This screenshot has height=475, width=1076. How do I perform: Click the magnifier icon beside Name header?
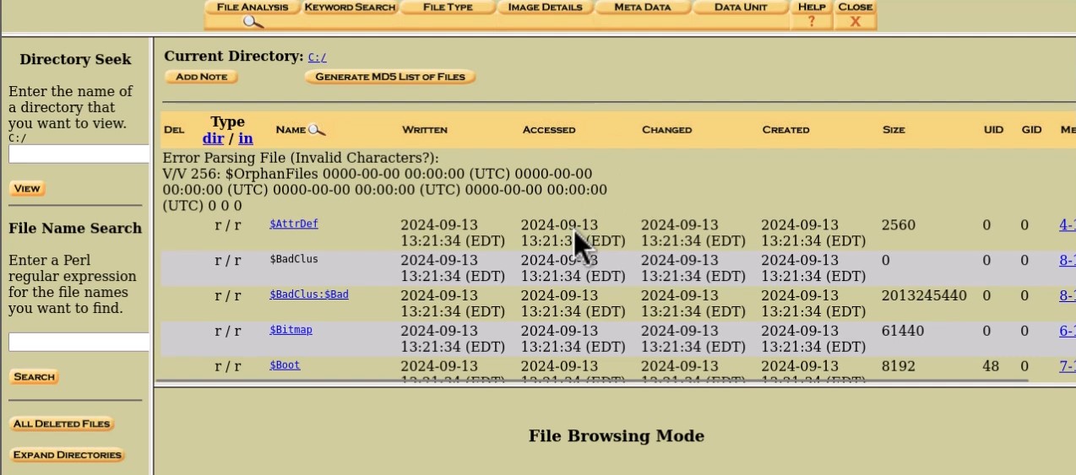317,130
